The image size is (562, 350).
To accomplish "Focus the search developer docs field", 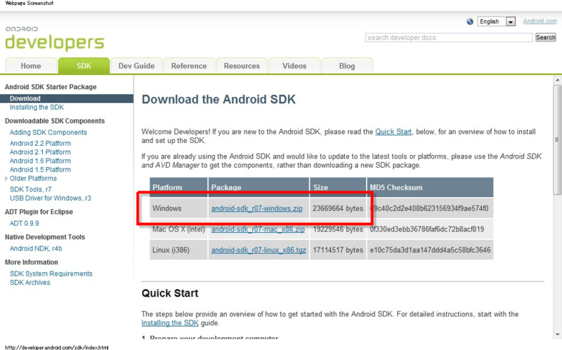I will pos(449,38).
